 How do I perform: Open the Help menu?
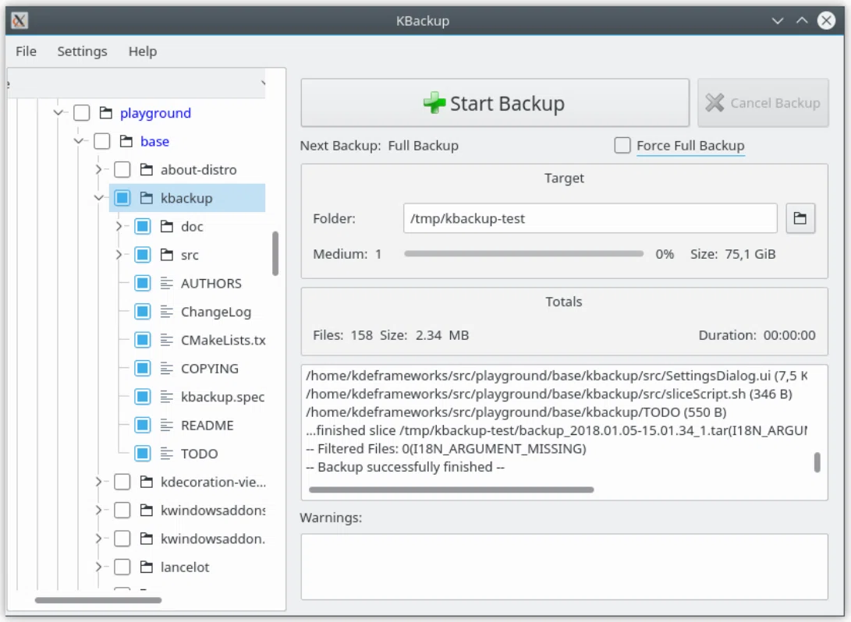coord(143,51)
